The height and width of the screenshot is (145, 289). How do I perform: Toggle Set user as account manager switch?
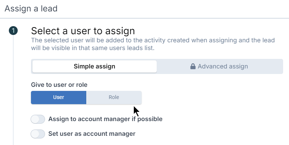[38, 134]
